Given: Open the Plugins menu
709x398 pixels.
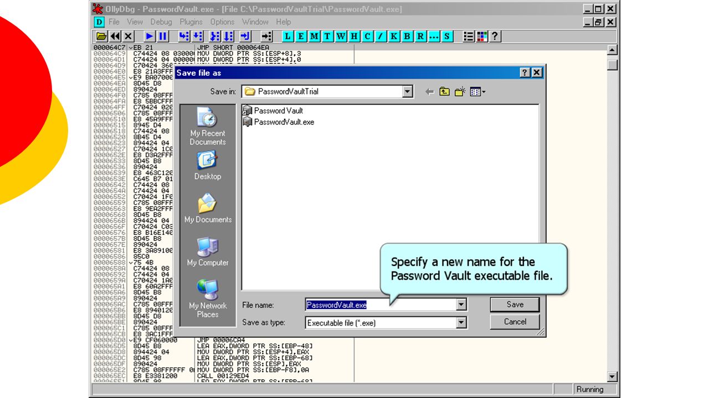Looking at the screenshot, I should click(x=191, y=22).
